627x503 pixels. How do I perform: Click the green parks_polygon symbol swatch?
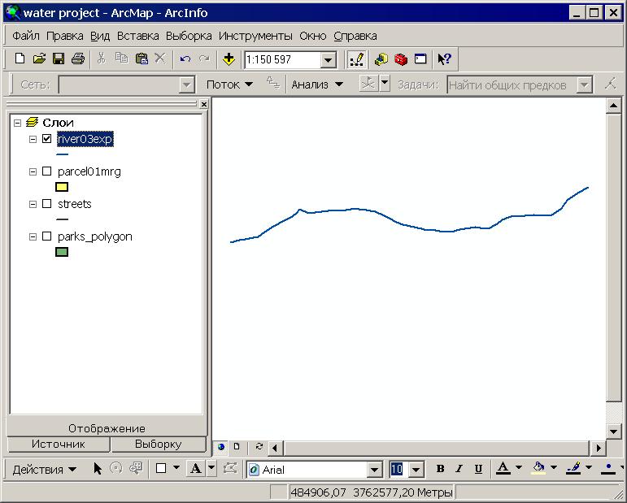[x=62, y=252]
